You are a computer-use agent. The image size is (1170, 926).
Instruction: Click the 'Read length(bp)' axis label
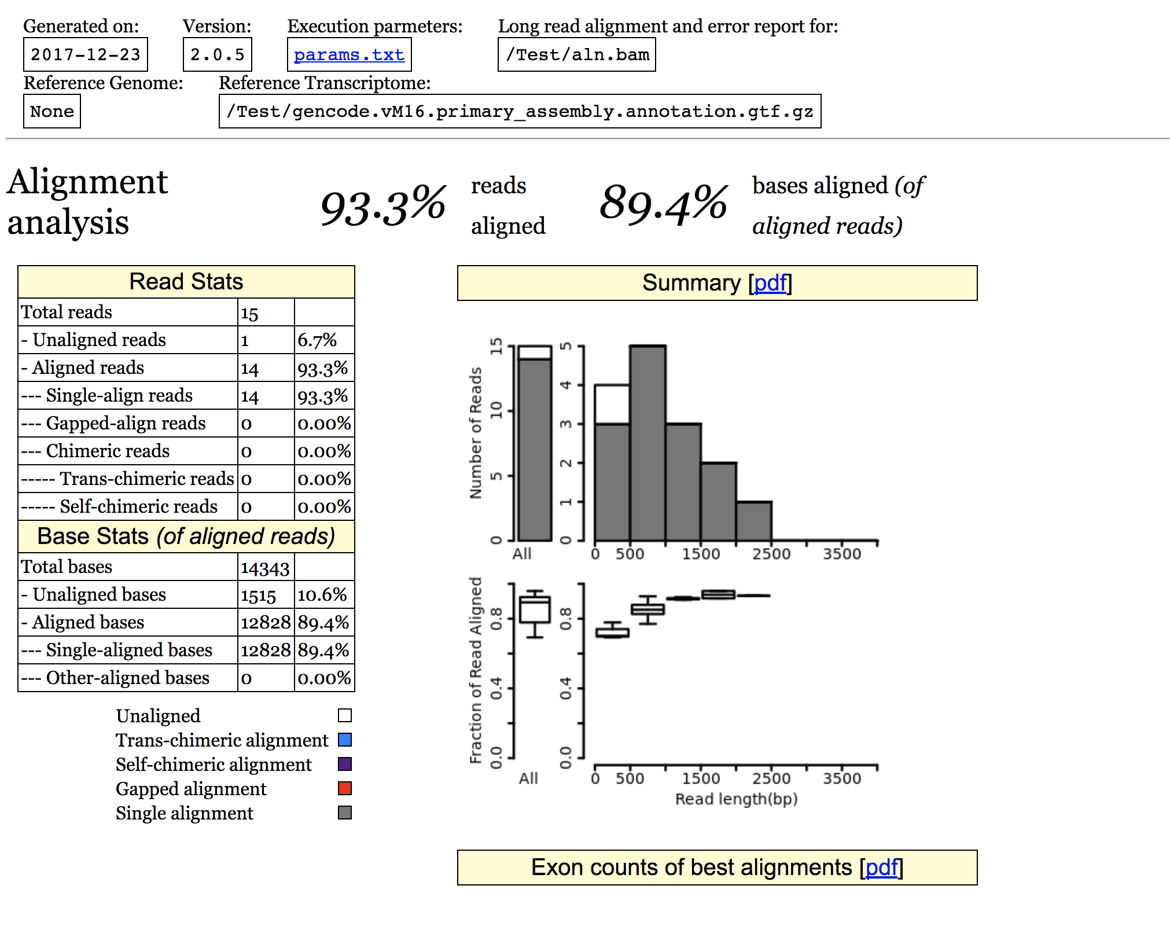[737, 799]
